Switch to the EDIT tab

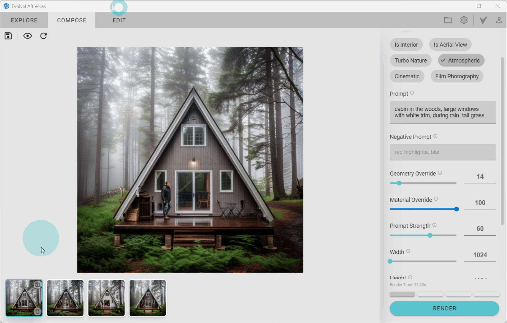(119, 20)
